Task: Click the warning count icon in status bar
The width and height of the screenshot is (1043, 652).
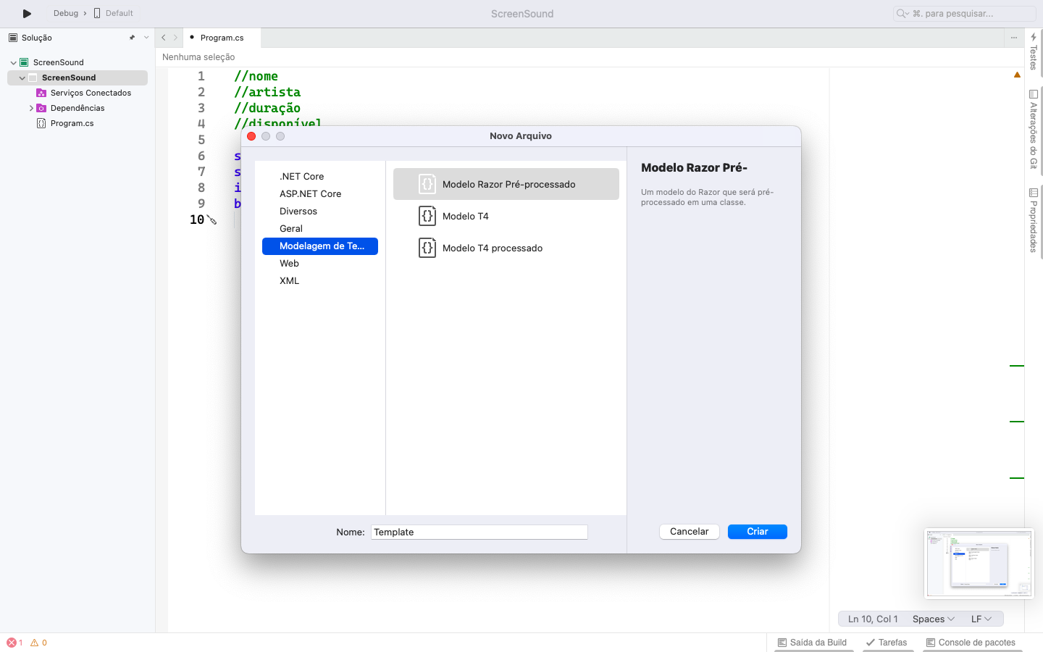Action: [34, 643]
